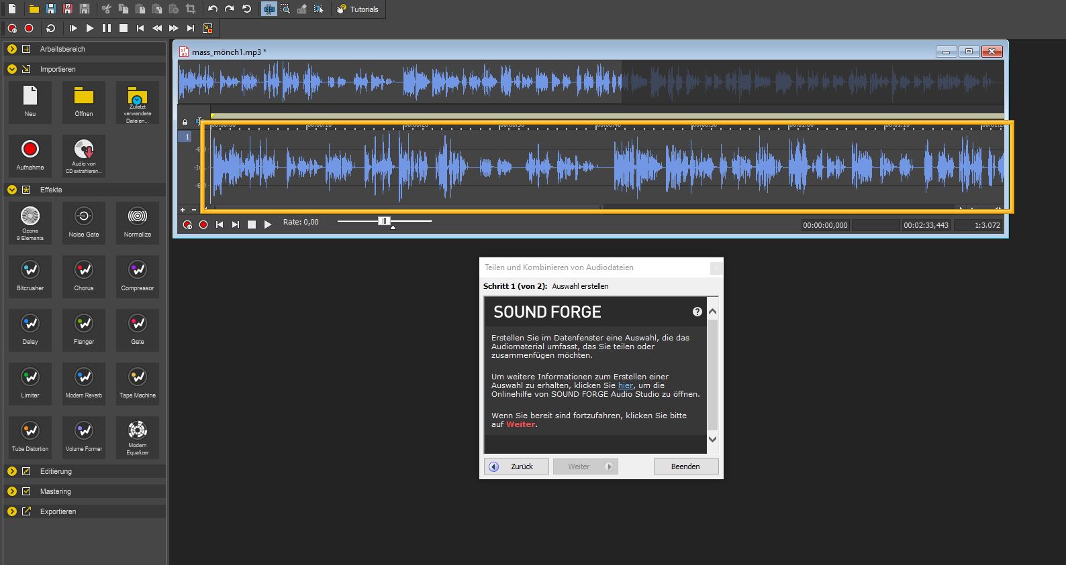Click the Beenden button
This screenshot has width=1066, height=565.
[686, 466]
